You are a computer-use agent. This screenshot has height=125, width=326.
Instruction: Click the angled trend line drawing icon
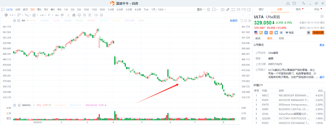(69, 15)
